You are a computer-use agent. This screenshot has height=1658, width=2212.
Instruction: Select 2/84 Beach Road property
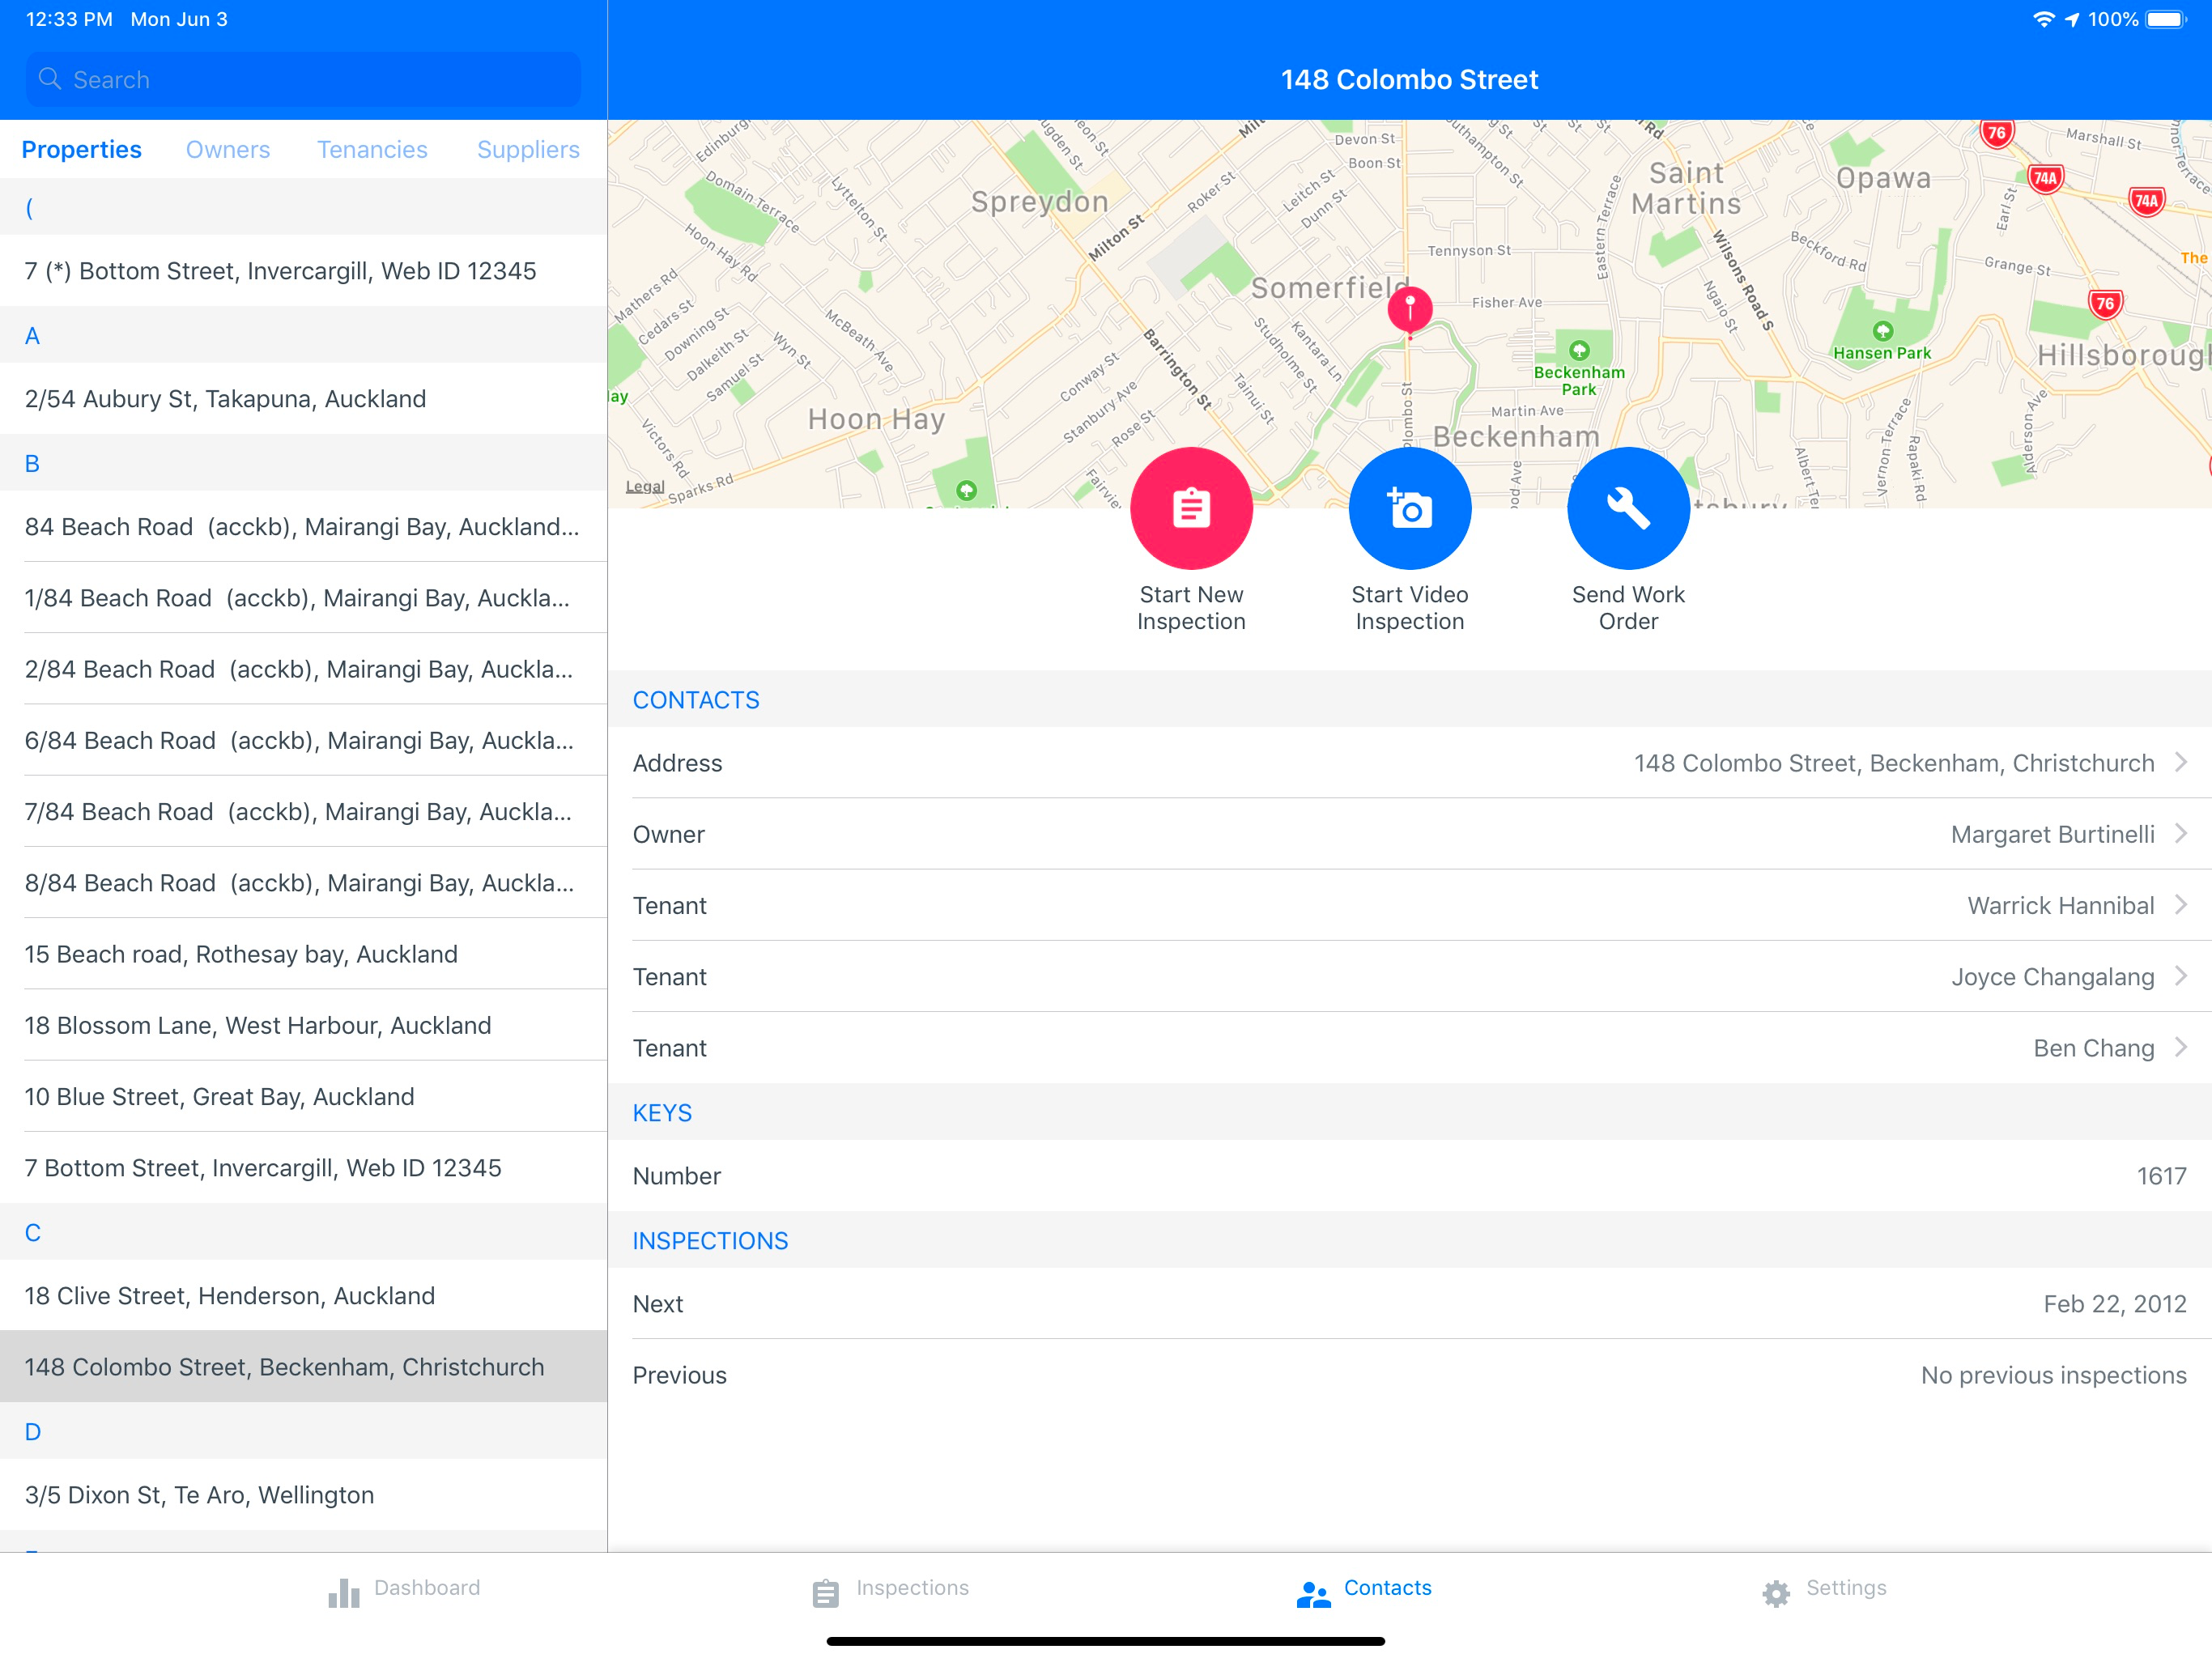pos(303,668)
